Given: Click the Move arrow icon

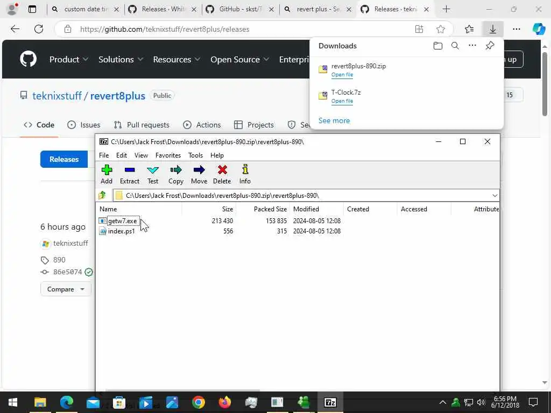Looking at the screenshot, I should coord(199,174).
